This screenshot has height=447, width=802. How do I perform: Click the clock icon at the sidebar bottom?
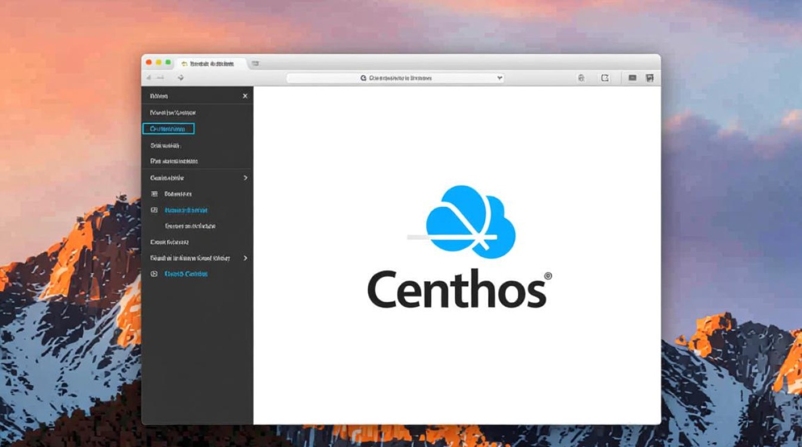pyautogui.click(x=154, y=274)
